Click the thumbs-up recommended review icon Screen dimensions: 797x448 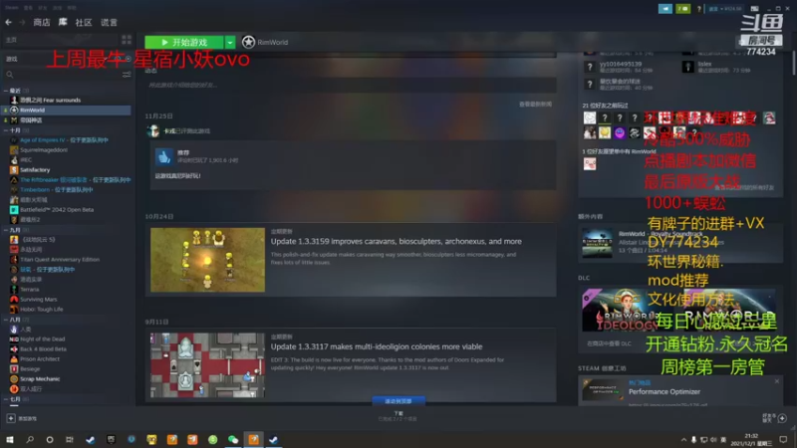163,156
